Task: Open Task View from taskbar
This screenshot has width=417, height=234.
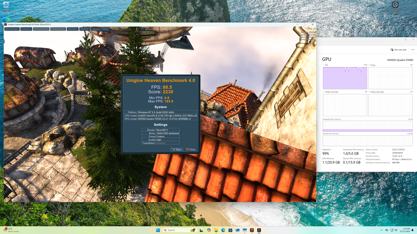Action: tap(201, 230)
